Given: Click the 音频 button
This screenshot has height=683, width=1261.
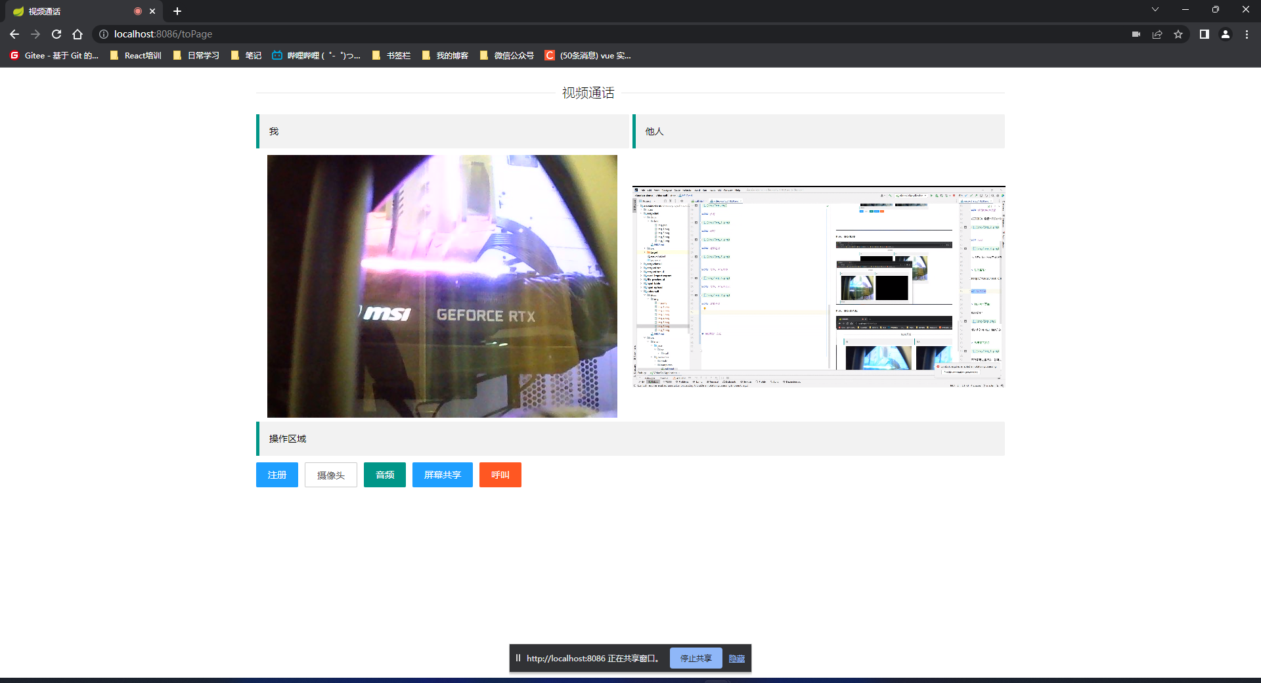Looking at the screenshot, I should pyautogui.click(x=385, y=475).
